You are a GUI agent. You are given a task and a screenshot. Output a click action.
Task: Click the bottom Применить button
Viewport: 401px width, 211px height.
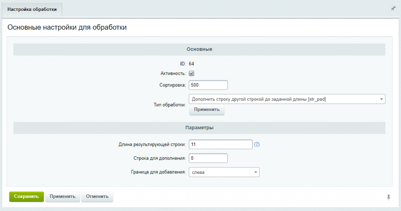(63, 197)
